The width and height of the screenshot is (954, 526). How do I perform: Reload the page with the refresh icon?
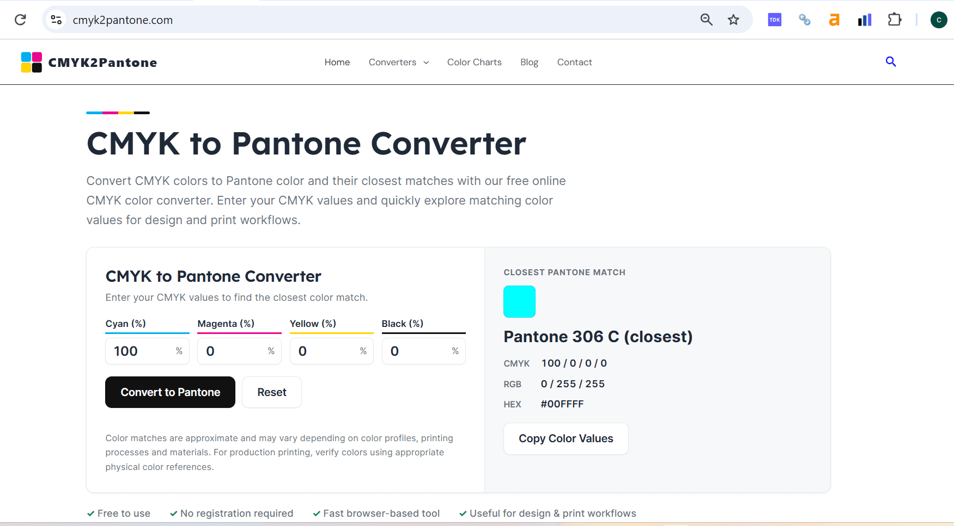pyautogui.click(x=20, y=20)
